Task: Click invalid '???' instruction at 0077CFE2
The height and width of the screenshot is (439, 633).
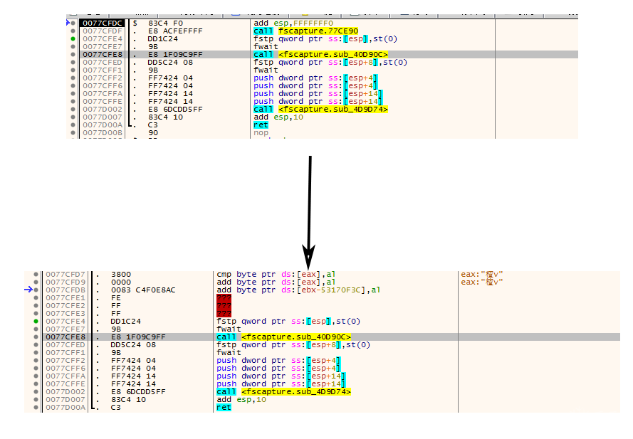Action: [224, 305]
